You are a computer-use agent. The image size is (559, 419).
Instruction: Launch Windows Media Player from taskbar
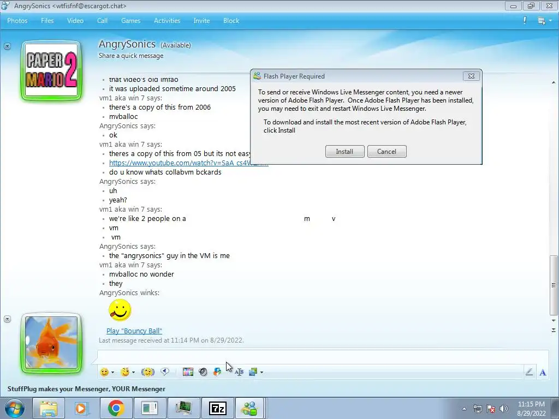82,408
